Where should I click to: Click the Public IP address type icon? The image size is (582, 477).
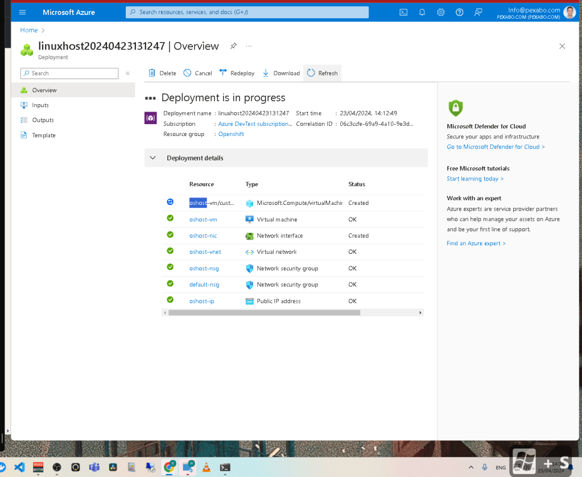[249, 301]
